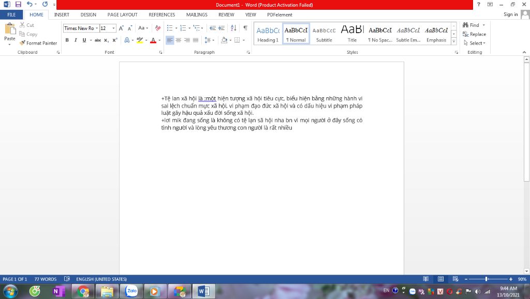
Task: Activate the Format Painter
Action: (x=38, y=43)
